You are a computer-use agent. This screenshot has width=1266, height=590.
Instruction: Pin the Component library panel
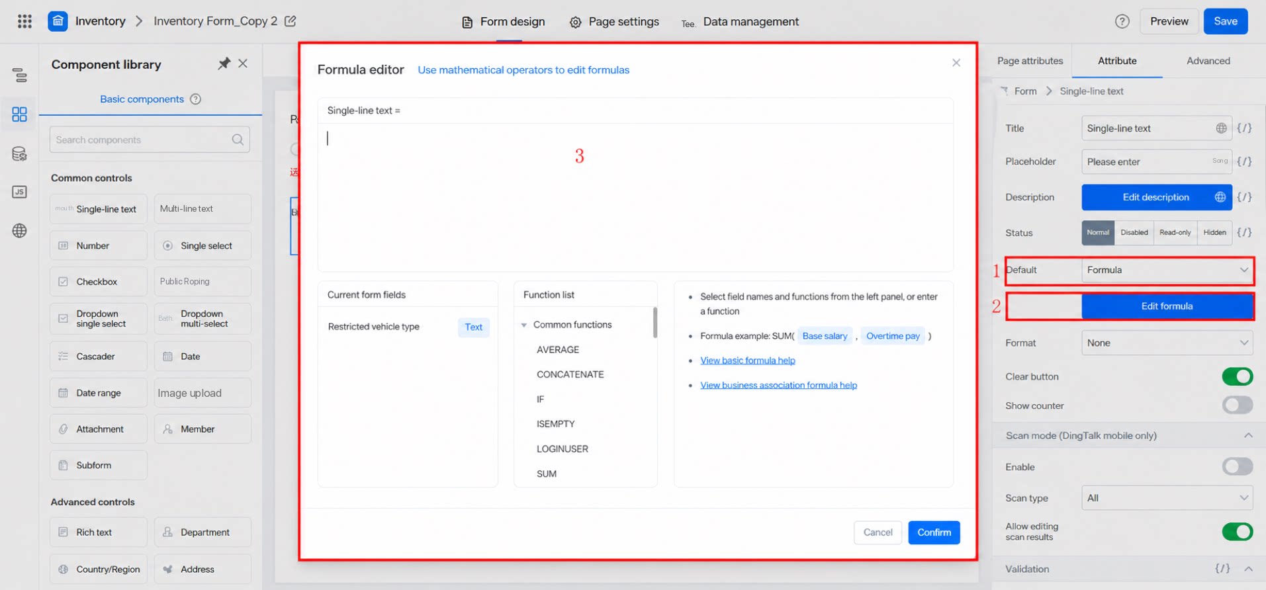(x=224, y=63)
